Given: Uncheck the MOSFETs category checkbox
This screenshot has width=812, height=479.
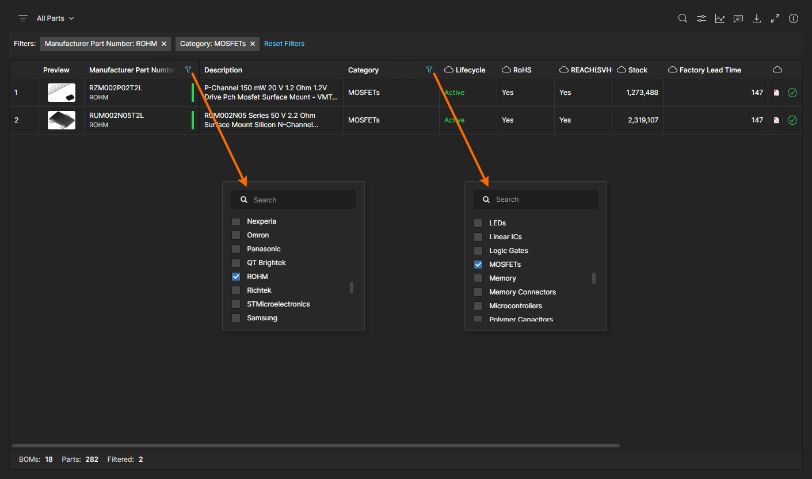Looking at the screenshot, I should (478, 265).
